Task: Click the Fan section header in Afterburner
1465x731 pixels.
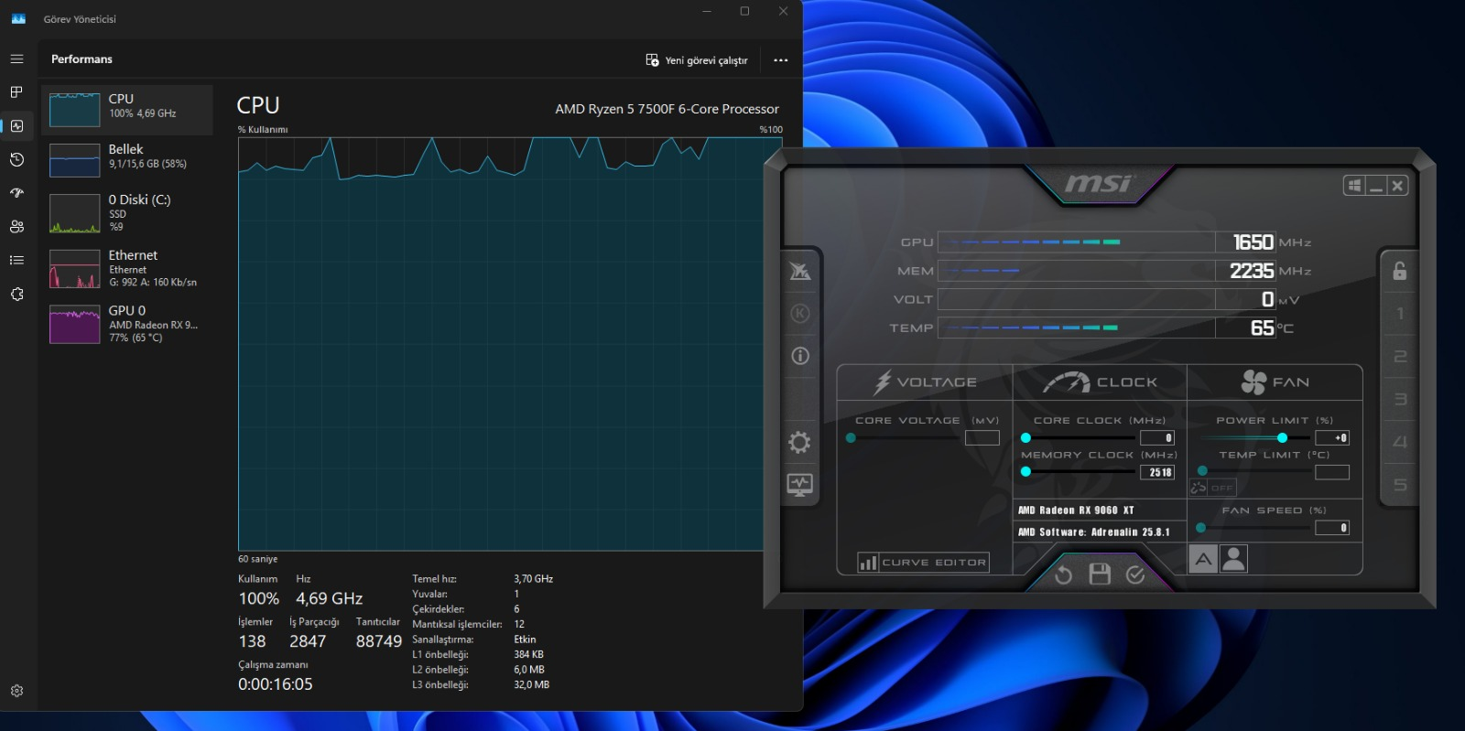Action: (x=1275, y=382)
